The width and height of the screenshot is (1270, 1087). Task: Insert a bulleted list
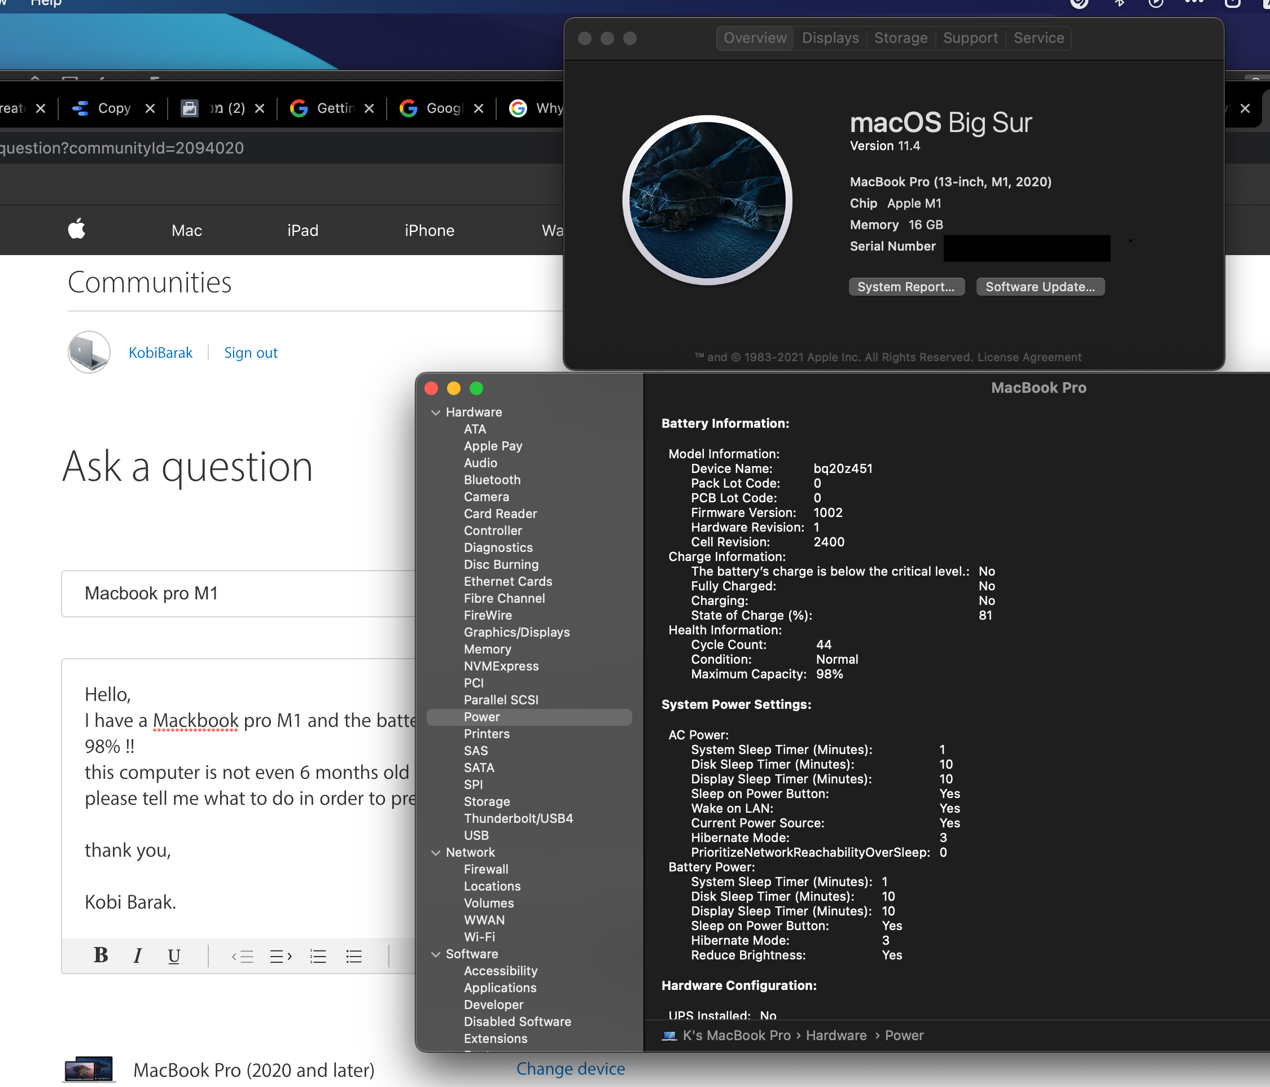click(354, 956)
